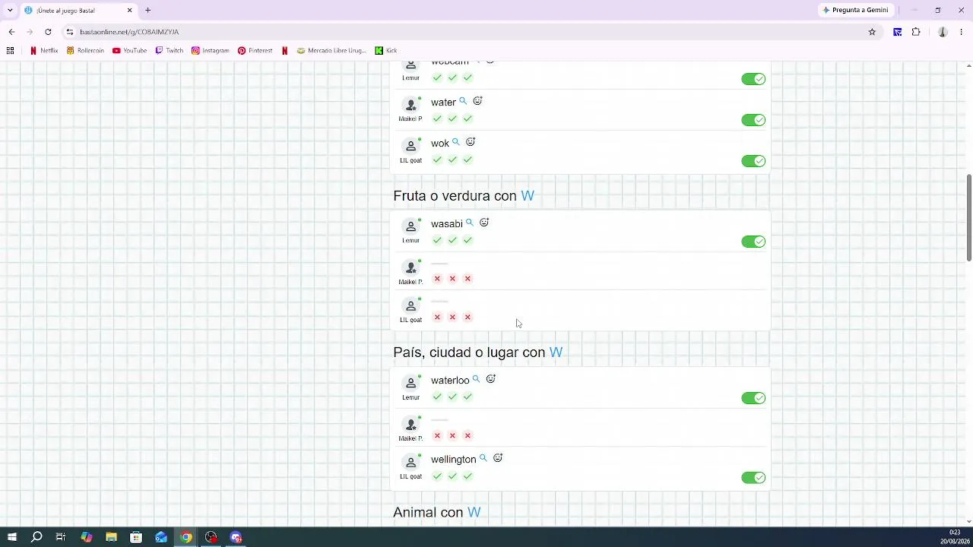This screenshot has height=547, width=973.
Task: Select the '¡Únete al juego Basta!' tab
Action: (x=78, y=10)
